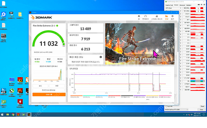Toggle the yellow GPU memory clock legend item

[152, 98]
